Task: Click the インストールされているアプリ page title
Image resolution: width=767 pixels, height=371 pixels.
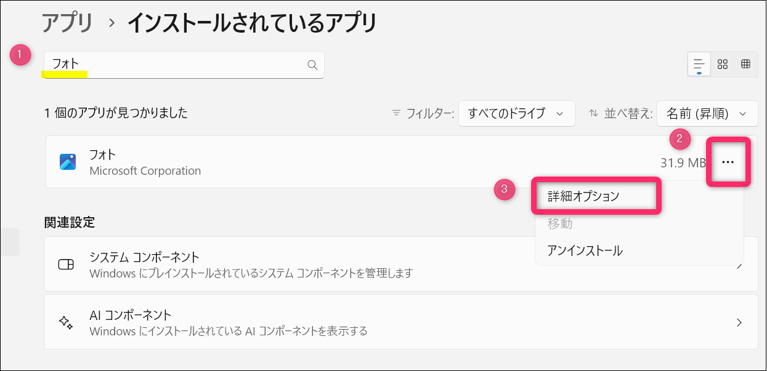Action: click(251, 23)
